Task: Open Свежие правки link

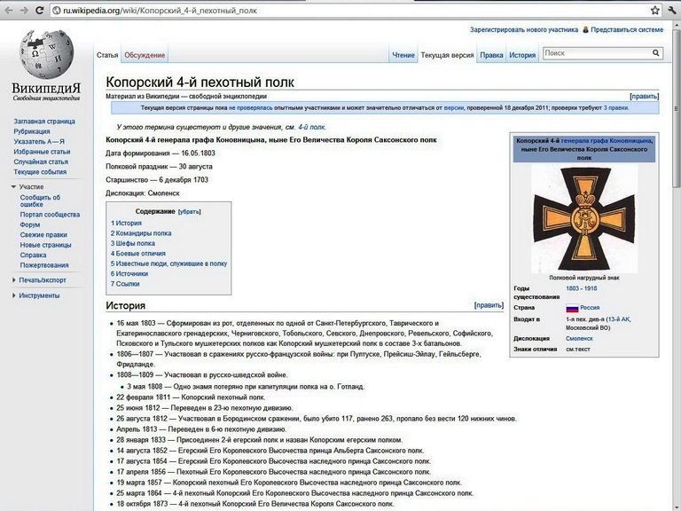Action: pos(43,234)
